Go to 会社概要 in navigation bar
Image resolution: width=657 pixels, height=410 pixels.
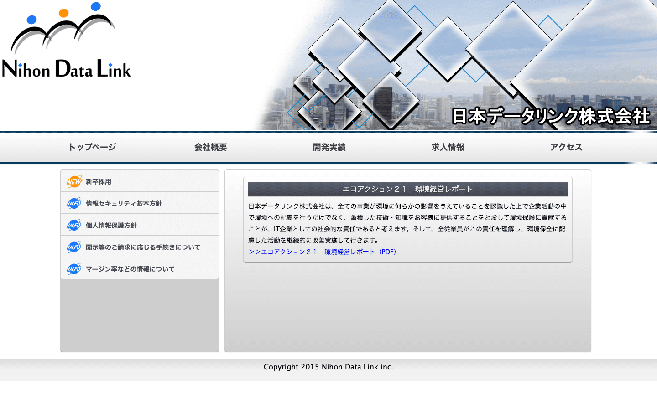click(x=211, y=147)
